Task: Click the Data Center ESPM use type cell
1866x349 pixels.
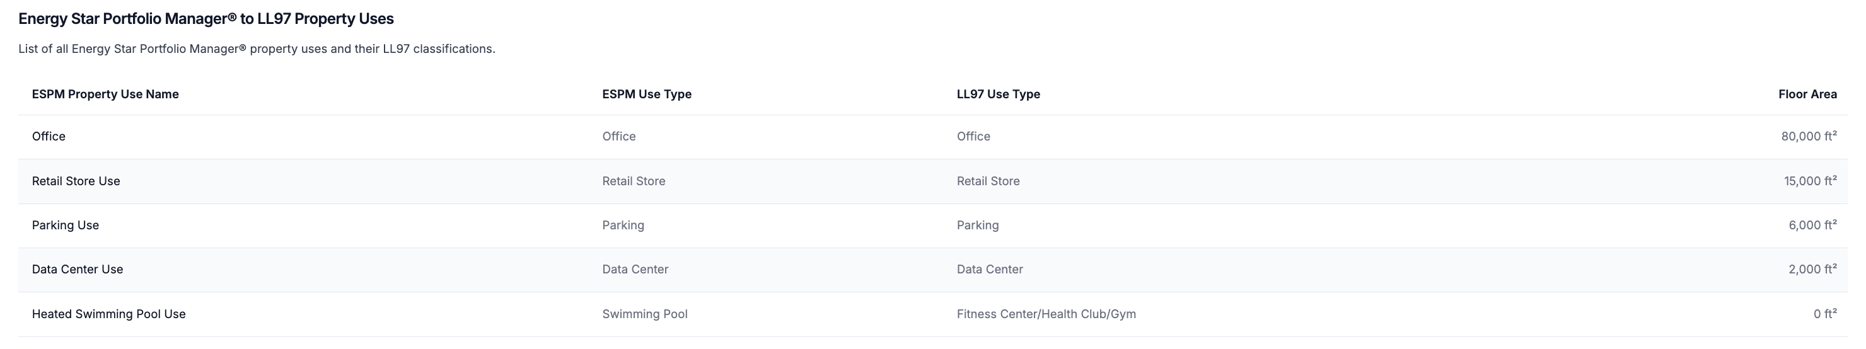Action: point(635,270)
